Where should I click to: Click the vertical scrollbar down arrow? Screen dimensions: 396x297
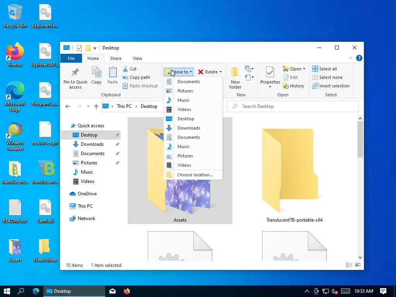coord(360,258)
